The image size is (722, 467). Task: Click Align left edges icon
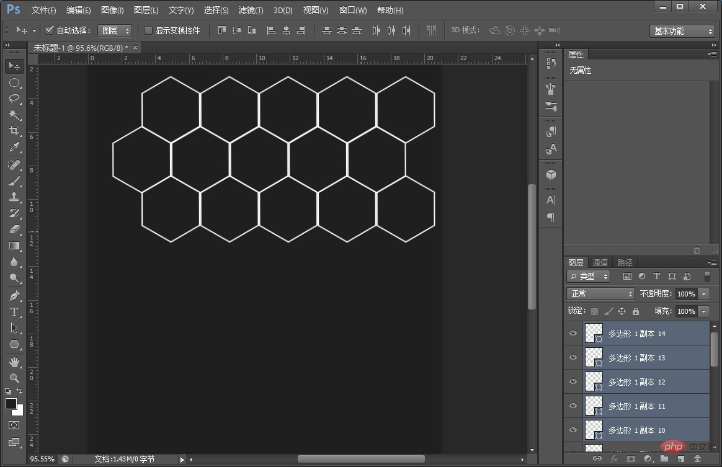coord(271,30)
